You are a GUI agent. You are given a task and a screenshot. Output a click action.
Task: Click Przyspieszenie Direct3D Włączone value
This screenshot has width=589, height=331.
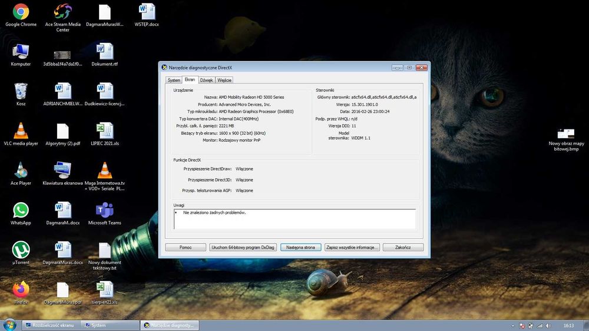coord(244,180)
